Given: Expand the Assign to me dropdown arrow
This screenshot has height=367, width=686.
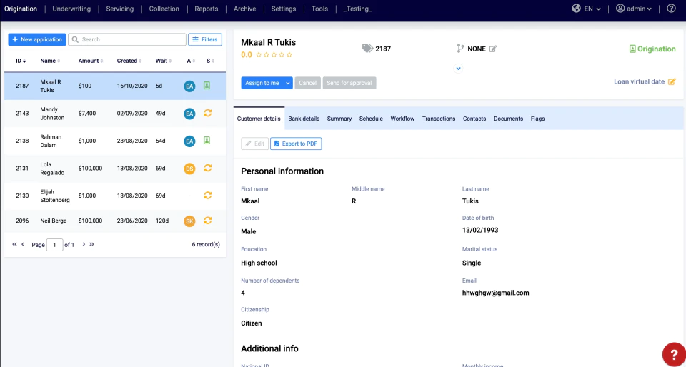Looking at the screenshot, I should (288, 83).
